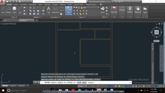Select the Line tool

click(x=3, y=10)
